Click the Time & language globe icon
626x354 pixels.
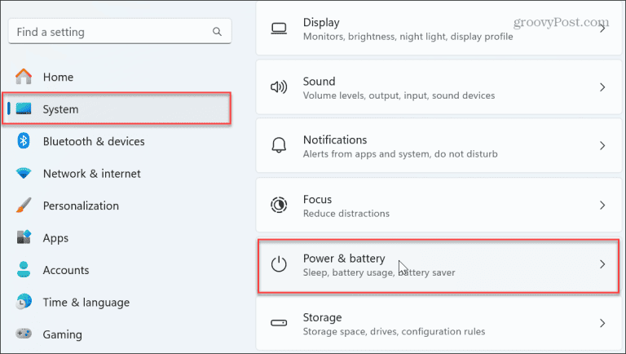24,302
